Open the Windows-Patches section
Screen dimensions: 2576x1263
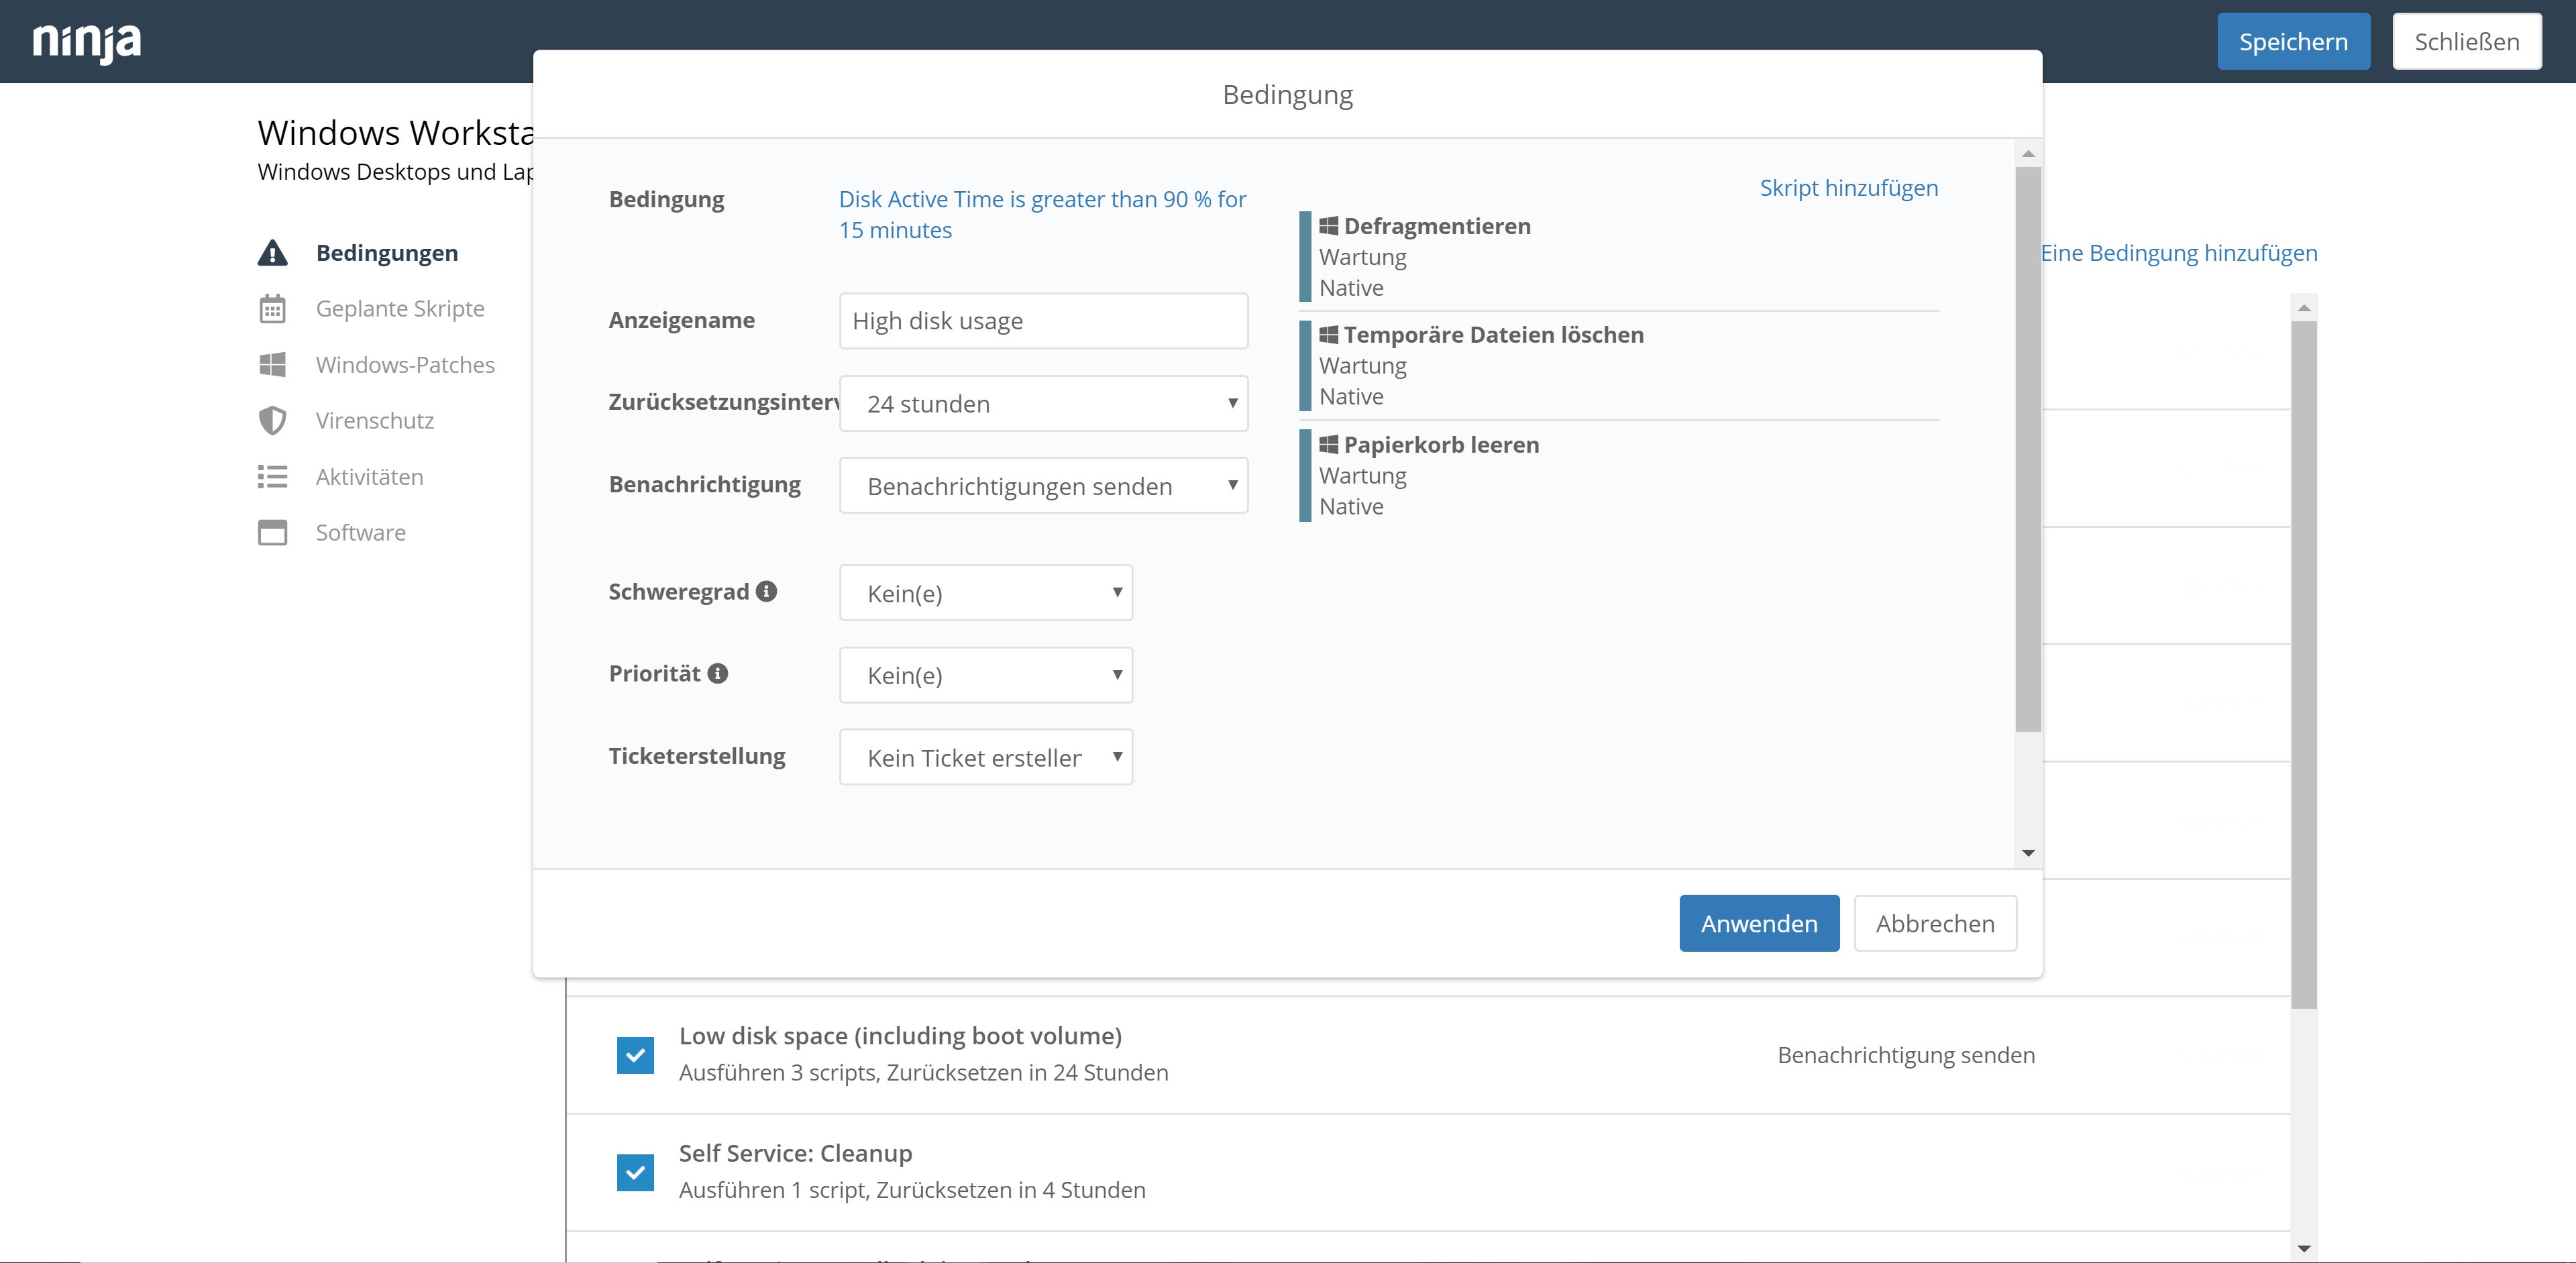click(x=404, y=365)
